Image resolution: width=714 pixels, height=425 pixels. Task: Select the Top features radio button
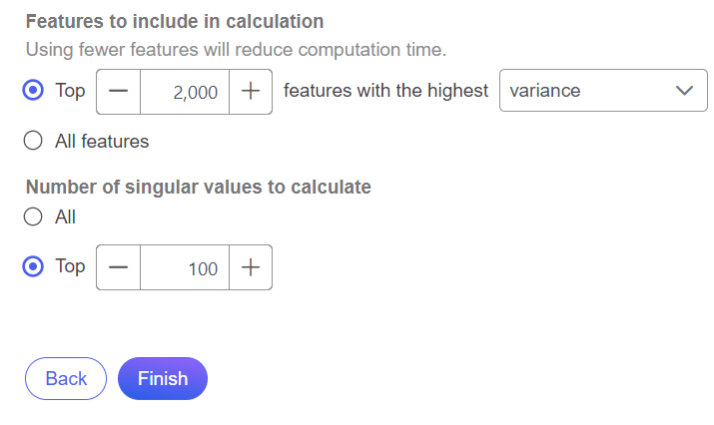tap(33, 91)
